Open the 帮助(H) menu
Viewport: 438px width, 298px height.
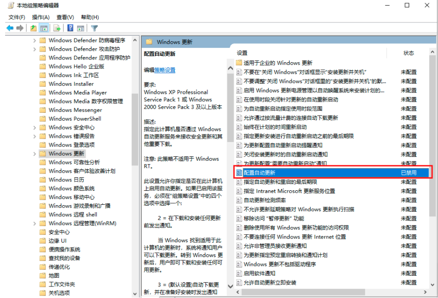(x=90, y=17)
